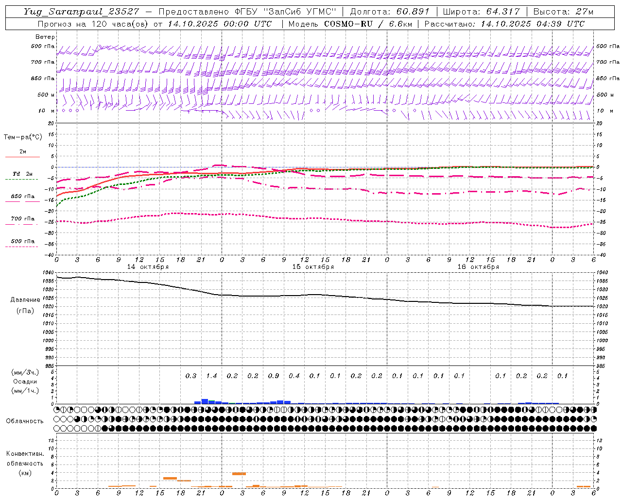Click the Ветер panel label

[45, 37]
